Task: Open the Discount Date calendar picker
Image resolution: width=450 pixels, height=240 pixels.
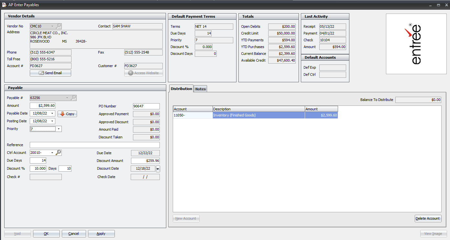Action: 158,168
